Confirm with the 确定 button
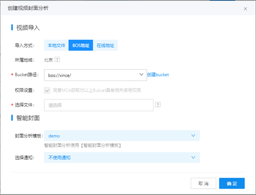256x195 pixels. point(232,183)
